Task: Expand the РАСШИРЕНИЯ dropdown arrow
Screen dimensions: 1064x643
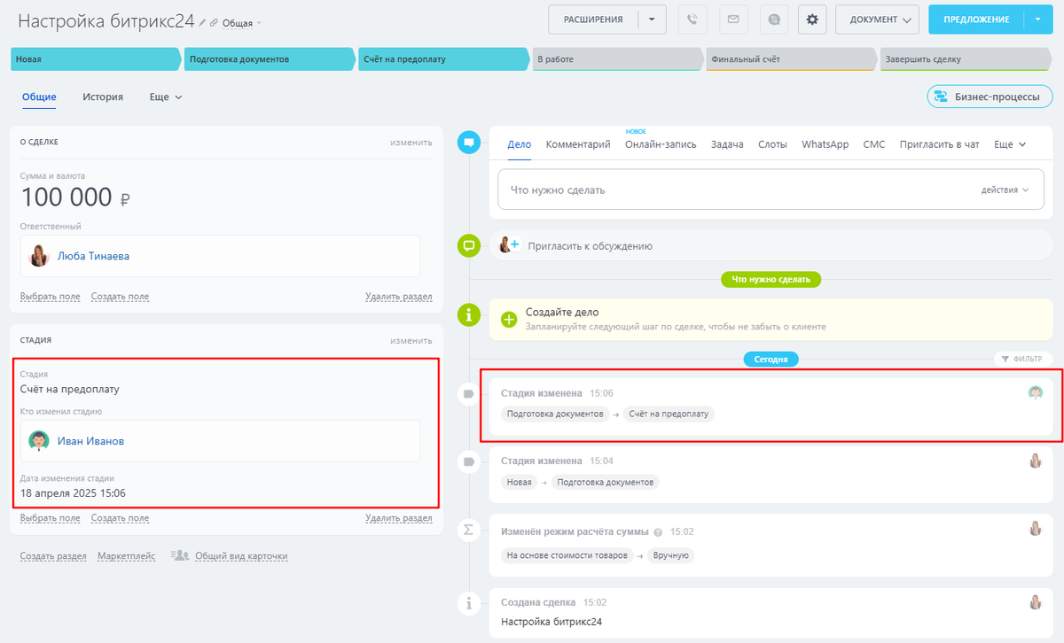Action: point(653,19)
